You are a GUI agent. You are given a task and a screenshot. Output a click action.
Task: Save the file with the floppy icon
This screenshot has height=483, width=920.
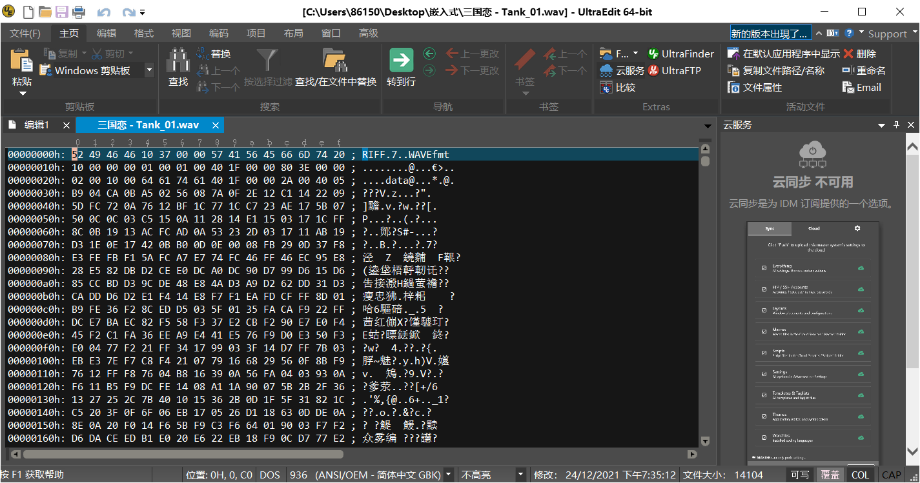pyautogui.click(x=62, y=12)
